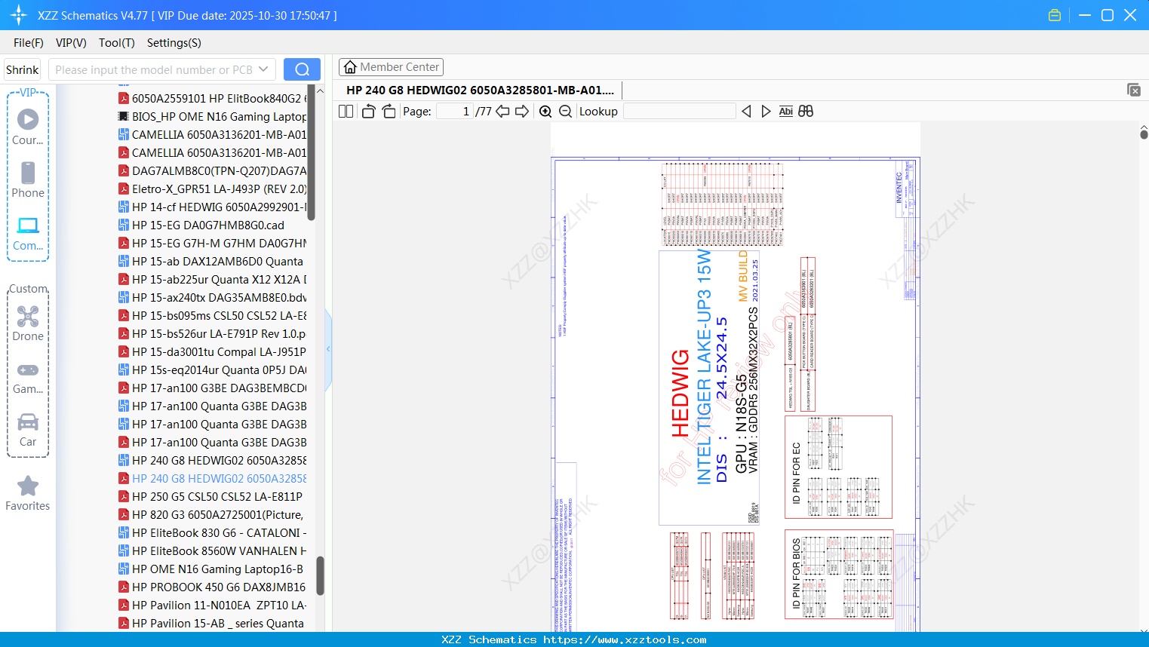Screen dimensions: 1149x647
Task: Click the page number field
Action: (x=454, y=111)
